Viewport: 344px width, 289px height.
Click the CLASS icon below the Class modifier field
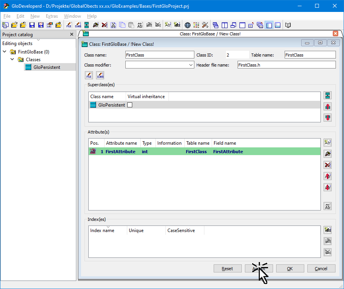pyautogui.click(x=100, y=75)
